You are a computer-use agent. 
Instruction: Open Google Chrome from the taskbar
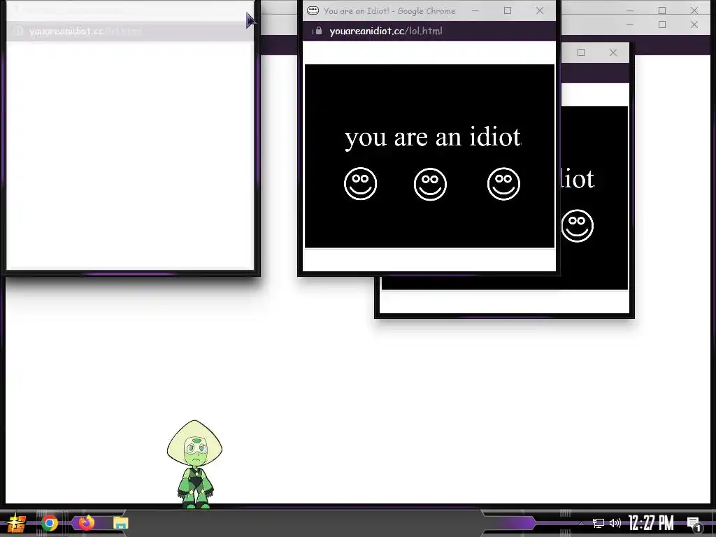50,523
